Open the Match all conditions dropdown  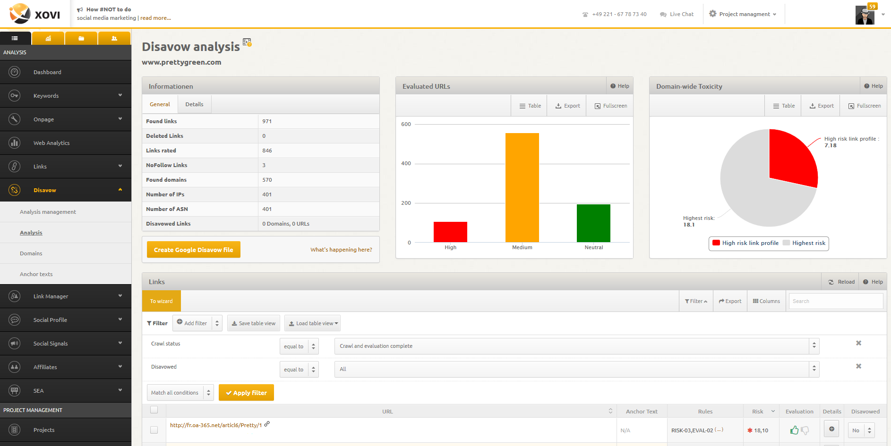180,393
